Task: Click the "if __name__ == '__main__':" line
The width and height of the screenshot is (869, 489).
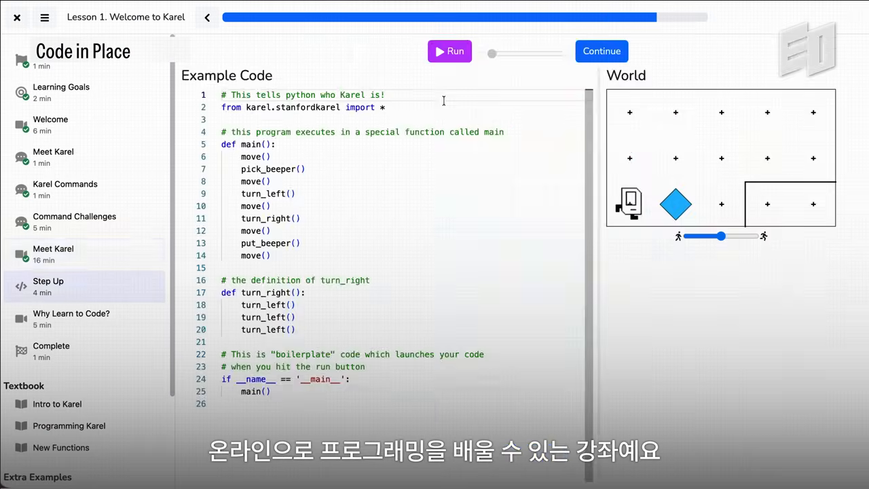Action: (x=285, y=379)
